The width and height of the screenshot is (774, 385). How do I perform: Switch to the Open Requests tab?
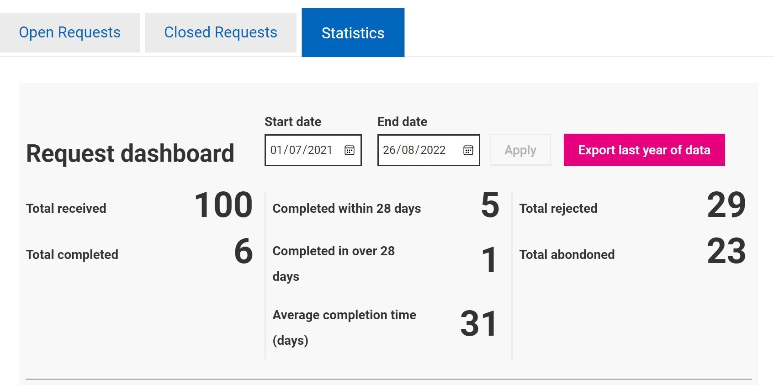tap(69, 32)
